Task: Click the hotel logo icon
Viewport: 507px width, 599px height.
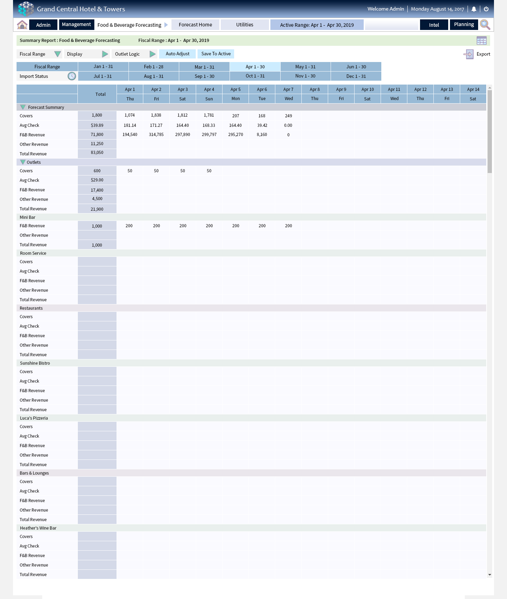Action: [26, 9]
